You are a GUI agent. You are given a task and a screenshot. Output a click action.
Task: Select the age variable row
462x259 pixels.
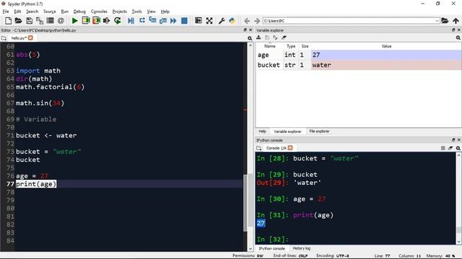(x=358, y=55)
